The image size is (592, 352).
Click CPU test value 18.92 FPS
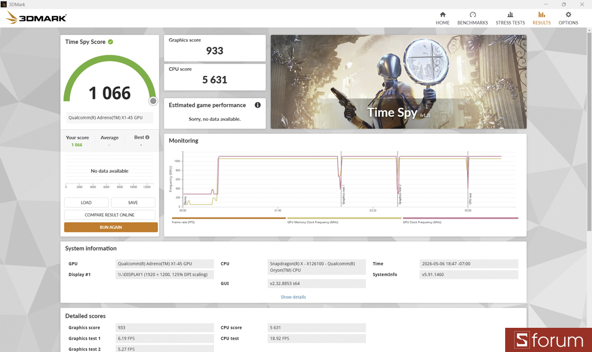click(317, 339)
